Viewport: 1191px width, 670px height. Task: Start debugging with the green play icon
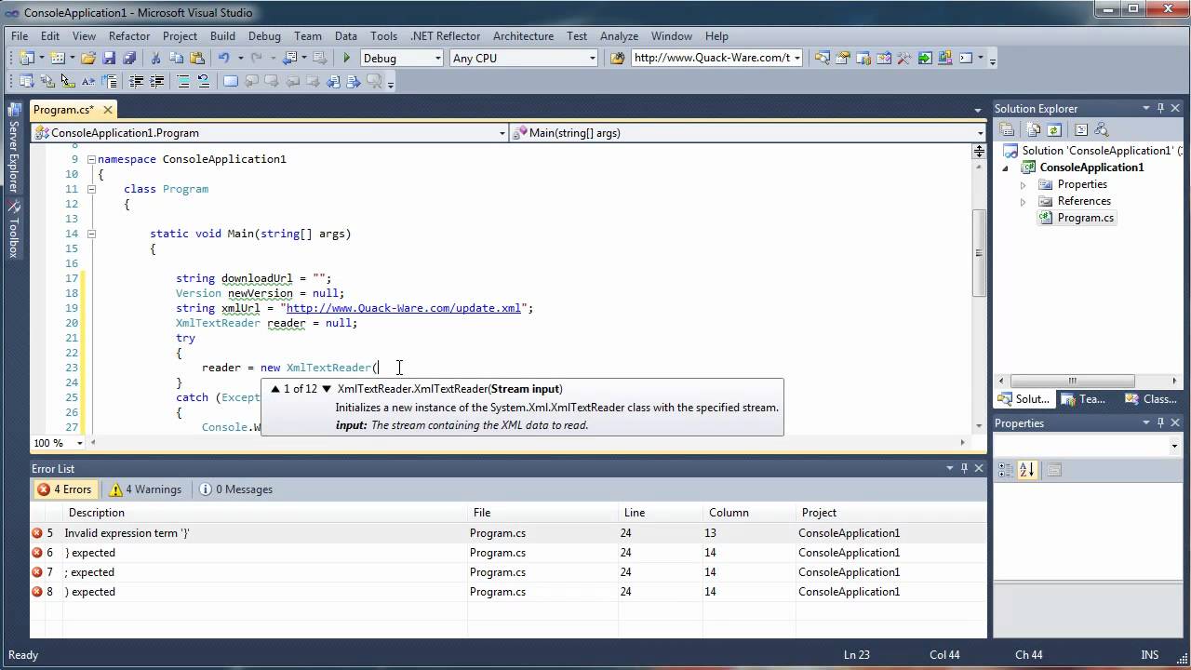(346, 58)
